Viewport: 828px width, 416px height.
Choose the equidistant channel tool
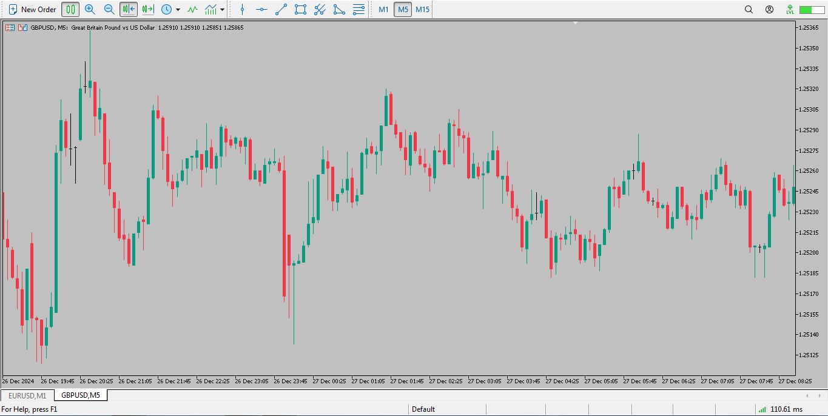[320, 9]
